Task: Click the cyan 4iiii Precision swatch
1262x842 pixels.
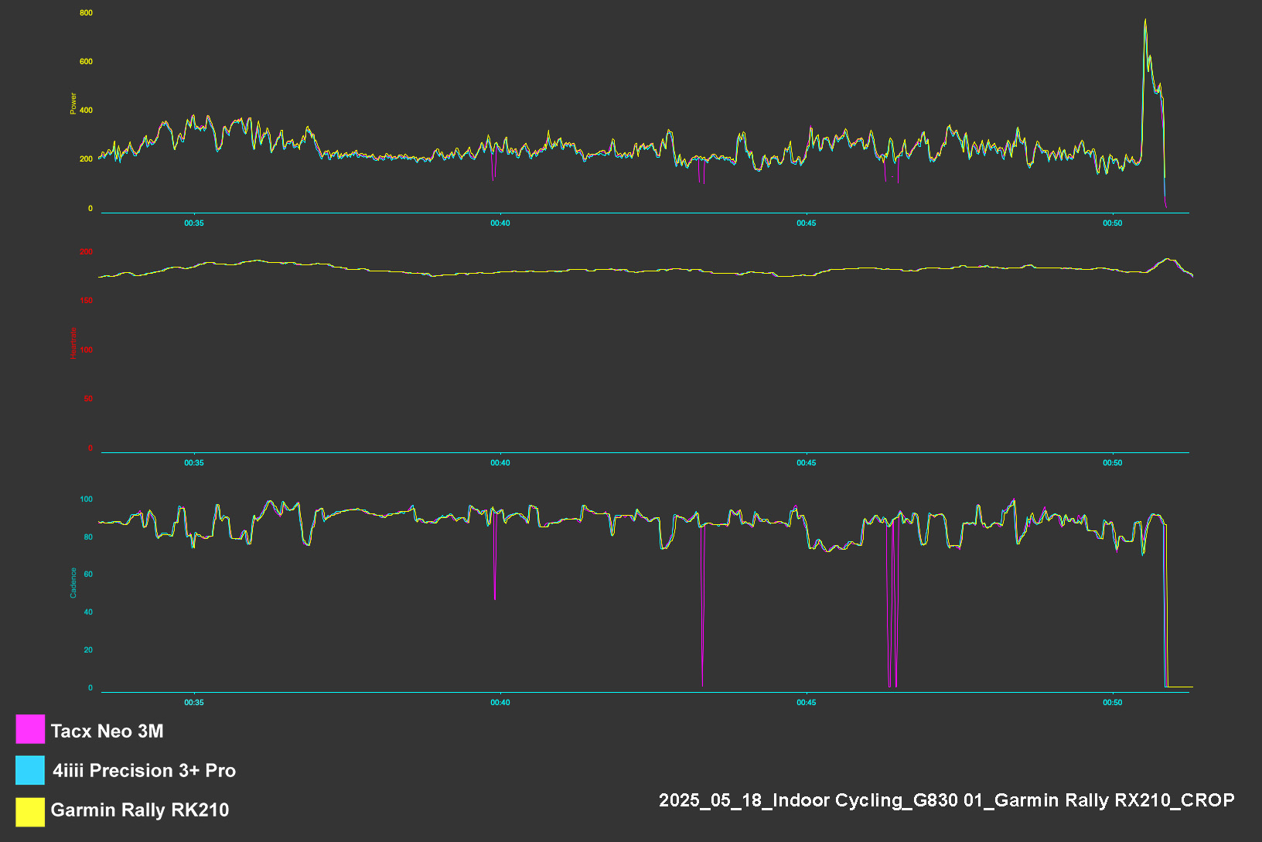Action: [x=30, y=770]
